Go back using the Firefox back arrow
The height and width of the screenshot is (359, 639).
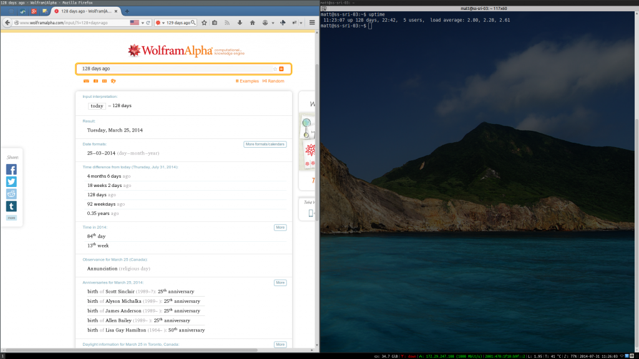(x=7, y=23)
